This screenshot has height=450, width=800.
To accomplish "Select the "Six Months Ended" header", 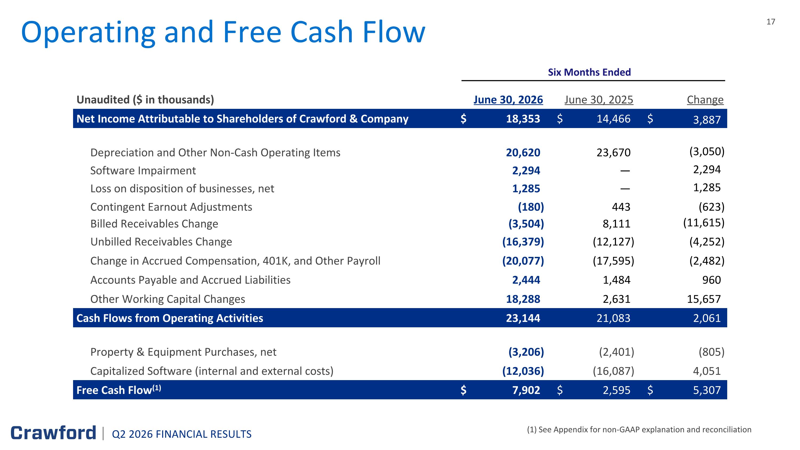I will tap(589, 72).
